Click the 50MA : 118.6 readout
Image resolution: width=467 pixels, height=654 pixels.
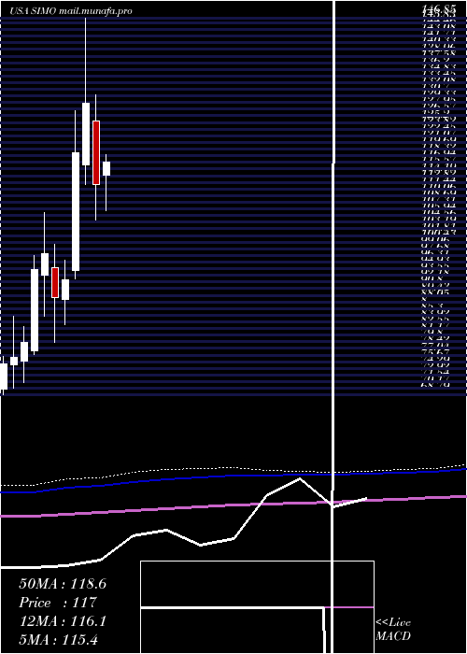tap(63, 584)
